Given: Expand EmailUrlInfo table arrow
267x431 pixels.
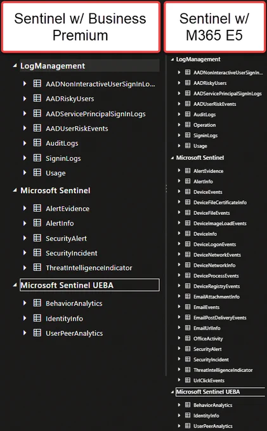Looking at the screenshot, I should (x=179, y=328).
